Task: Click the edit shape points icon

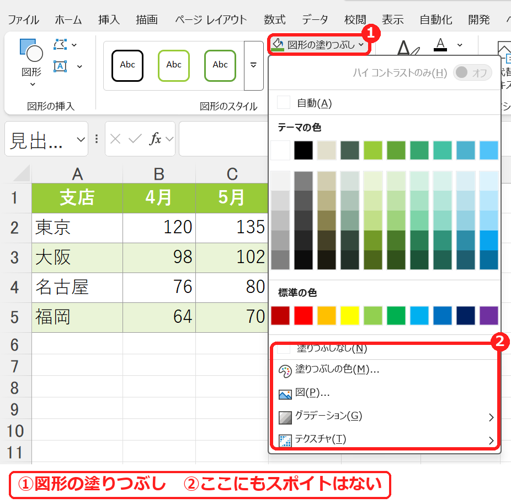Action: (x=60, y=44)
